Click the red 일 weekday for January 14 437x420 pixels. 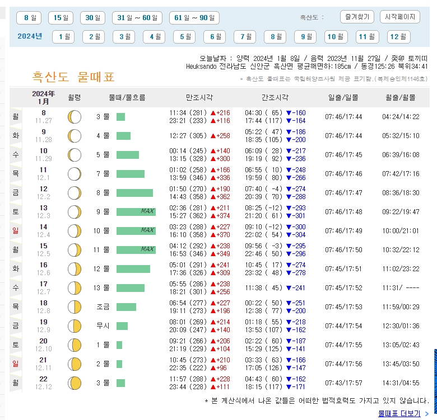[16, 231]
